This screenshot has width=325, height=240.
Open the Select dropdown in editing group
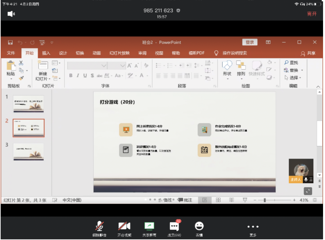[x=293, y=78]
